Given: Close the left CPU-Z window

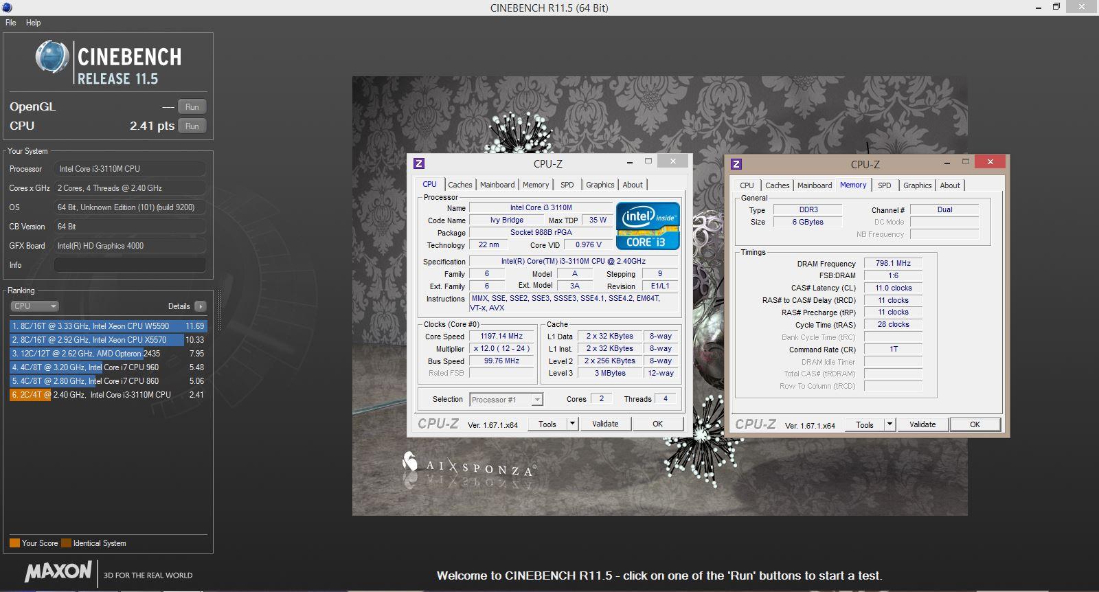Looking at the screenshot, I should pyautogui.click(x=673, y=161).
